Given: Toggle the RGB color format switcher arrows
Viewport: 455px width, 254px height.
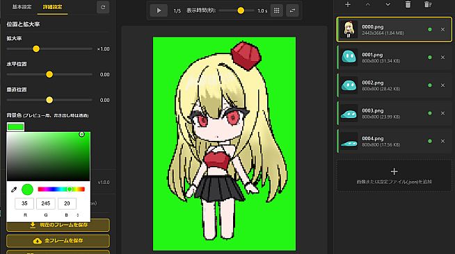Looking at the screenshot, I should point(78,215).
